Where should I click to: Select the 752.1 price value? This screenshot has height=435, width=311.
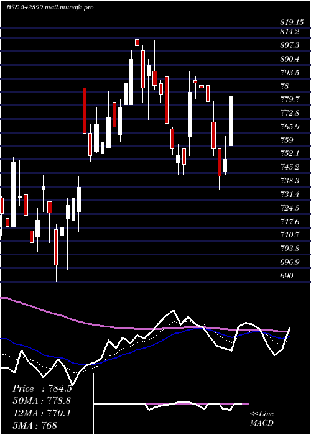[x=290, y=153]
